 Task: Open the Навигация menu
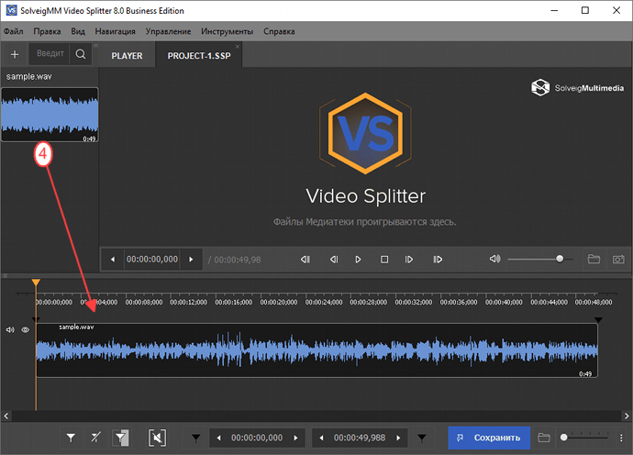pyautogui.click(x=115, y=31)
